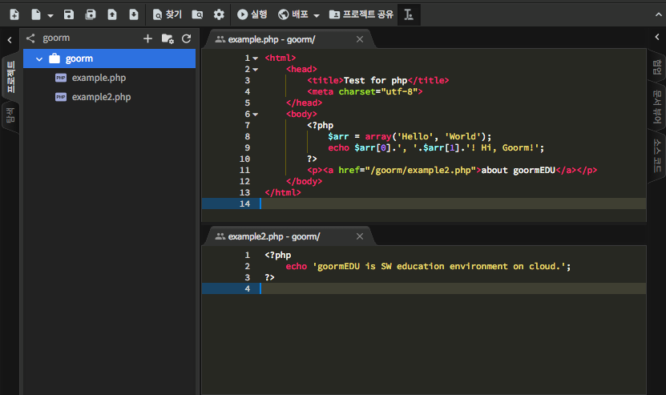The image size is (666, 395).
Task: Click the plus icon in project panel
Action: coord(147,38)
